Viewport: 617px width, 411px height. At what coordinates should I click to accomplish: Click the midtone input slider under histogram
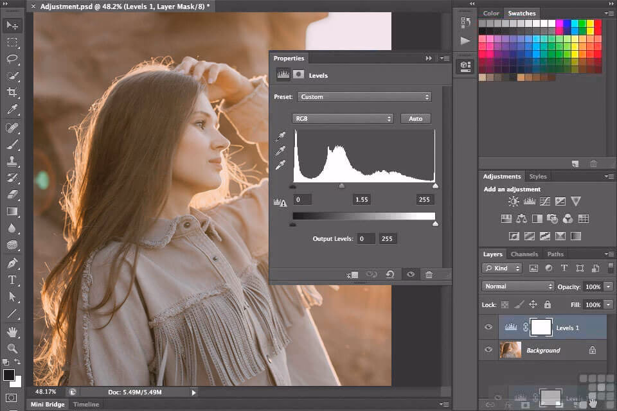pos(341,186)
